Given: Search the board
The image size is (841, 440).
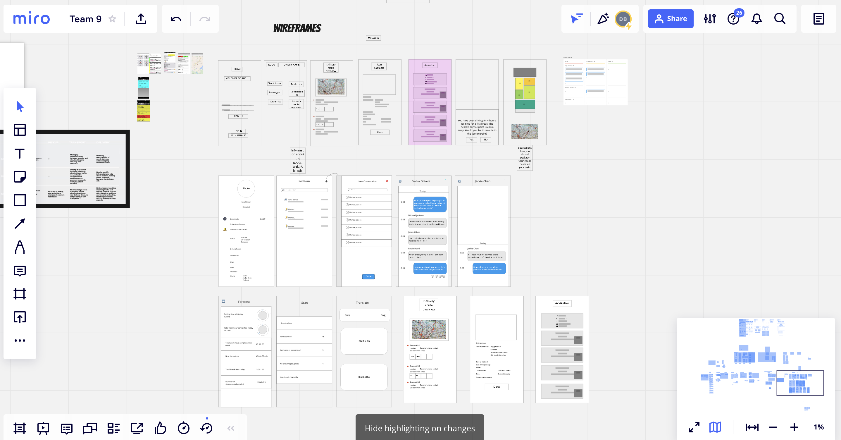Looking at the screenshot, I should click(780, 19).
